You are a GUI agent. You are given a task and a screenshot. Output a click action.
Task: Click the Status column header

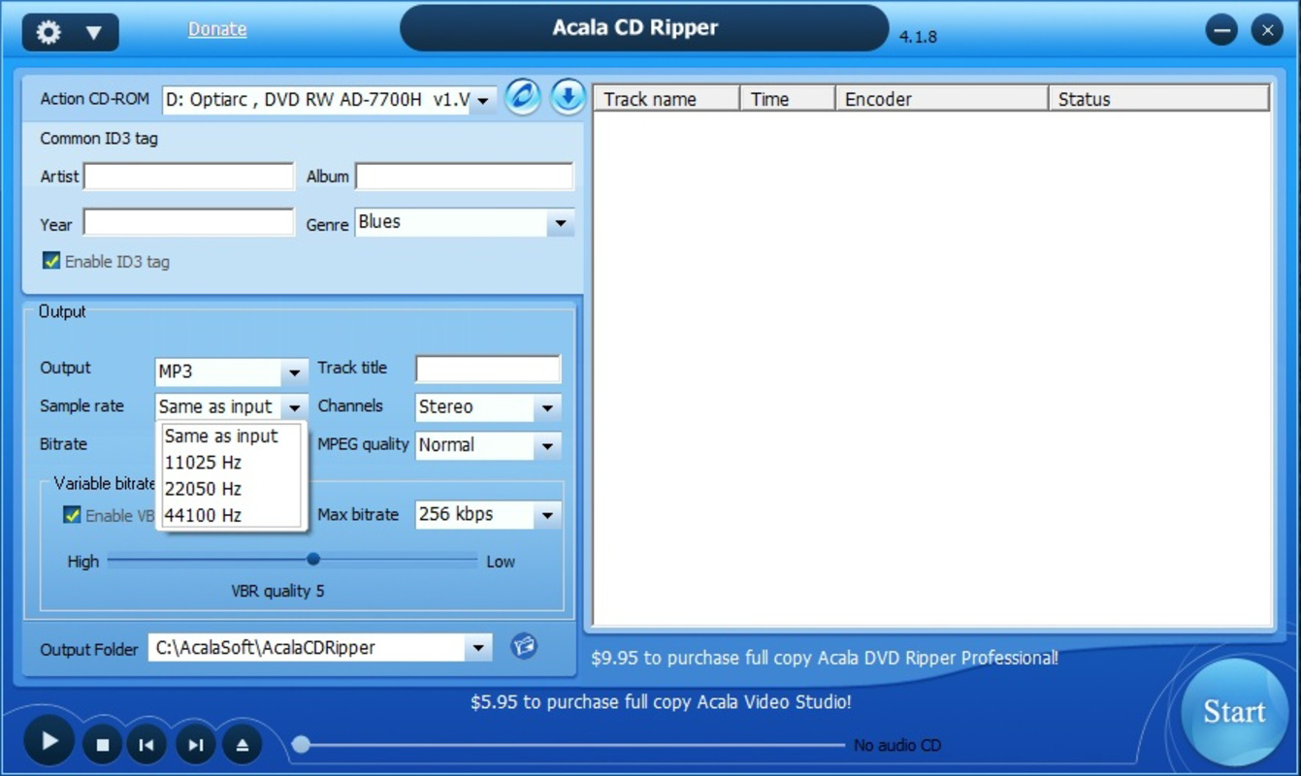(x=1159, y=99)
